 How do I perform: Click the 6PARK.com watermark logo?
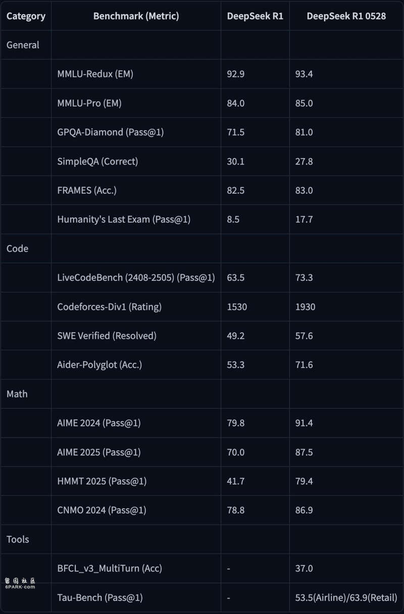(x=20, y=584)
